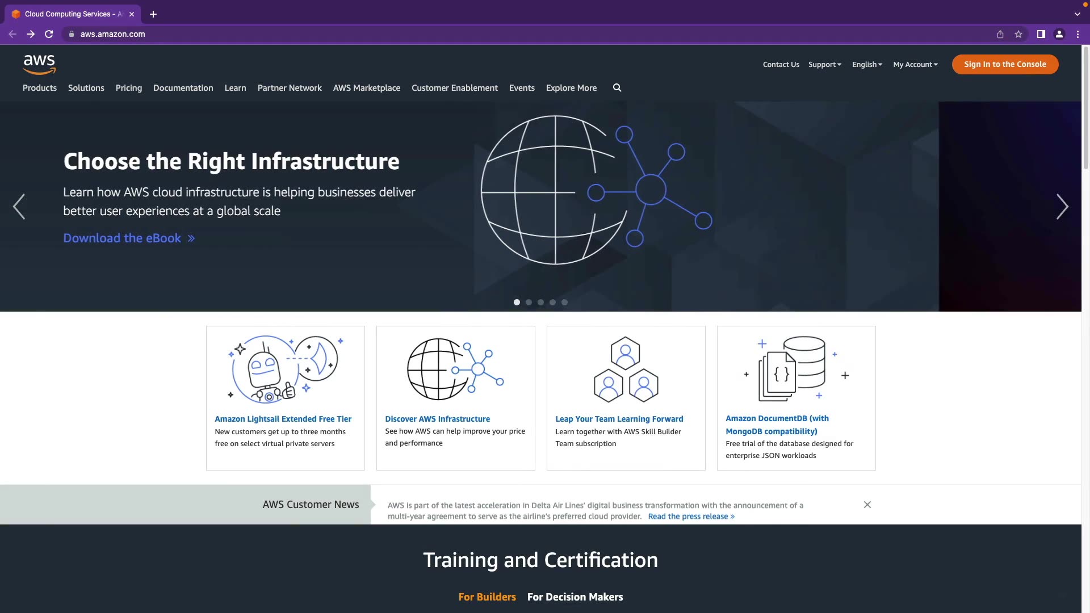Click Sign In to the Console button

tap(1004, 64)
